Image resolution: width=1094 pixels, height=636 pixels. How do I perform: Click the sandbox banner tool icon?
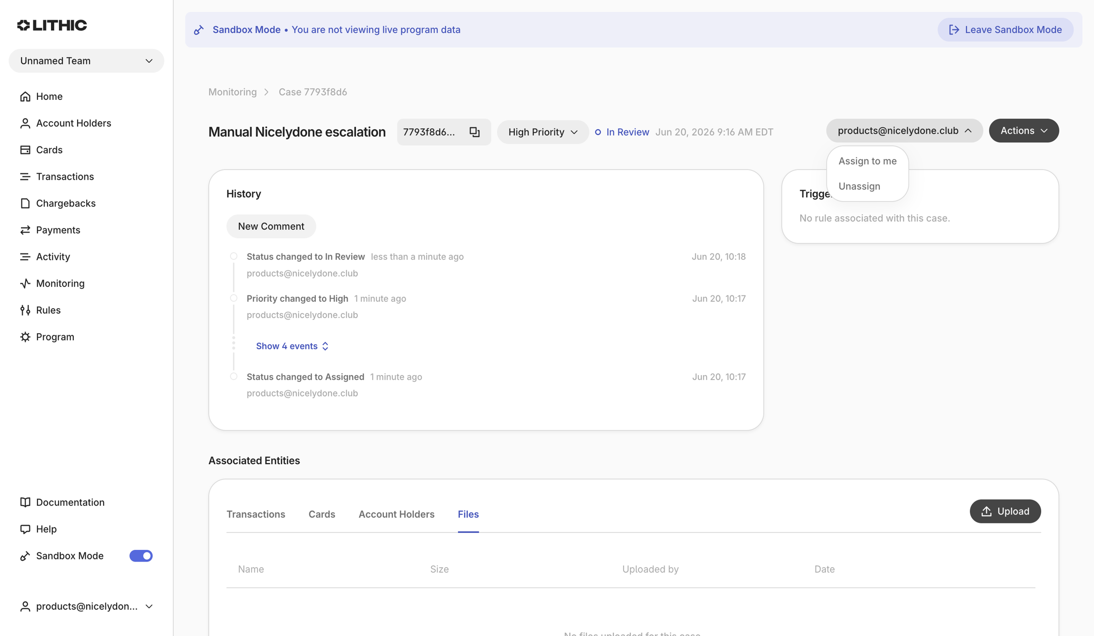tap(199, 30)
